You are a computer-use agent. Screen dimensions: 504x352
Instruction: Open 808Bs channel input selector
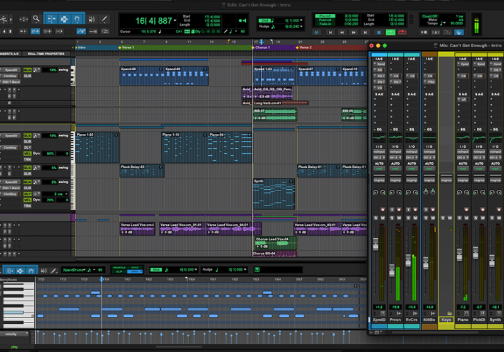tap(429, 151)
